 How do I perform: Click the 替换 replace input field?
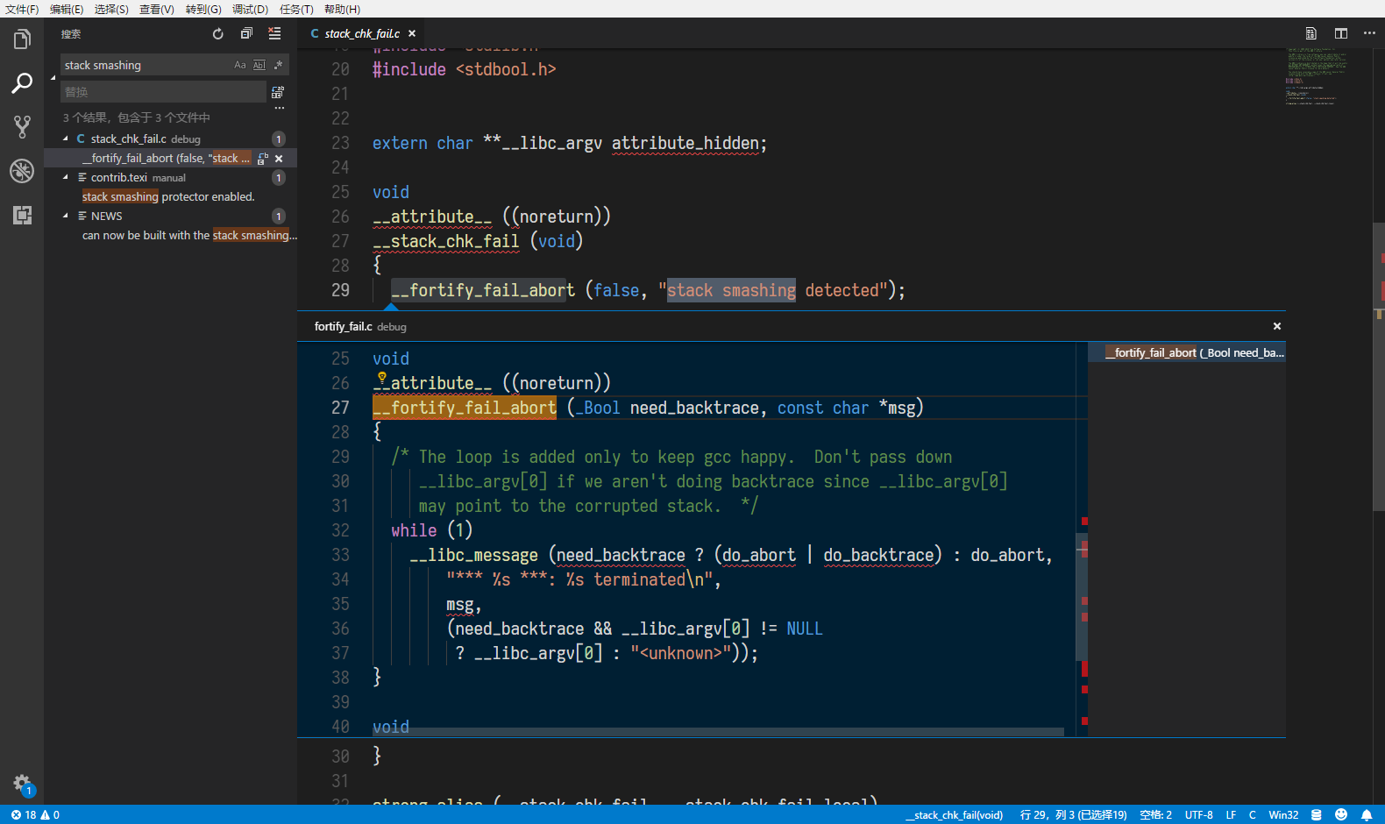coord(163,92)
